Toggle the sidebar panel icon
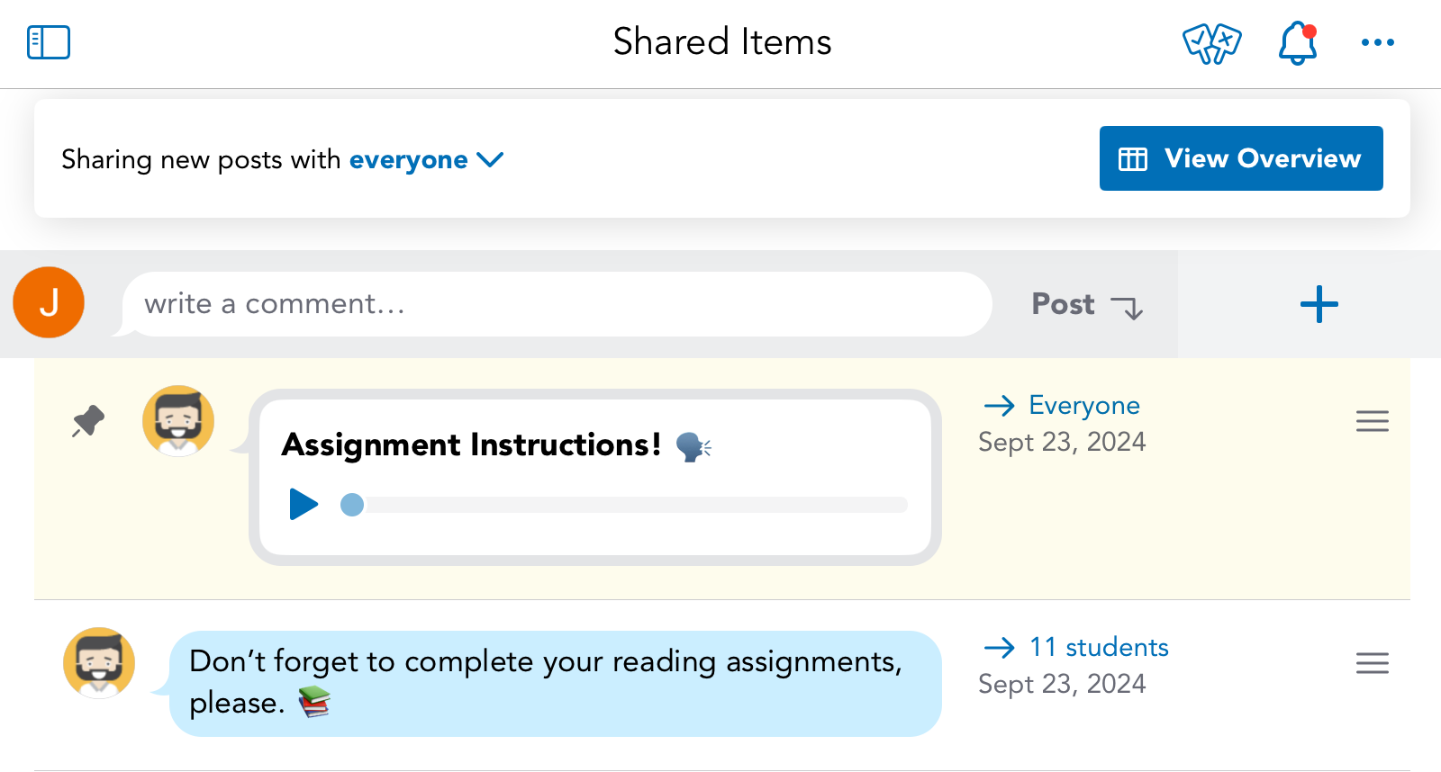 pos(49,42)
